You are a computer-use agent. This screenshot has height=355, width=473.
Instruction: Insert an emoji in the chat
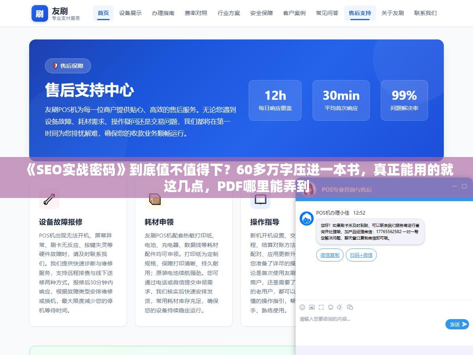[x=302, y=307]
